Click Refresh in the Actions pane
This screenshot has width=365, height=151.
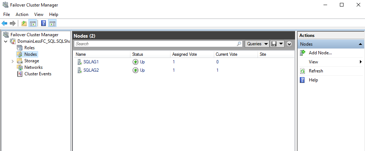[315, 71]
